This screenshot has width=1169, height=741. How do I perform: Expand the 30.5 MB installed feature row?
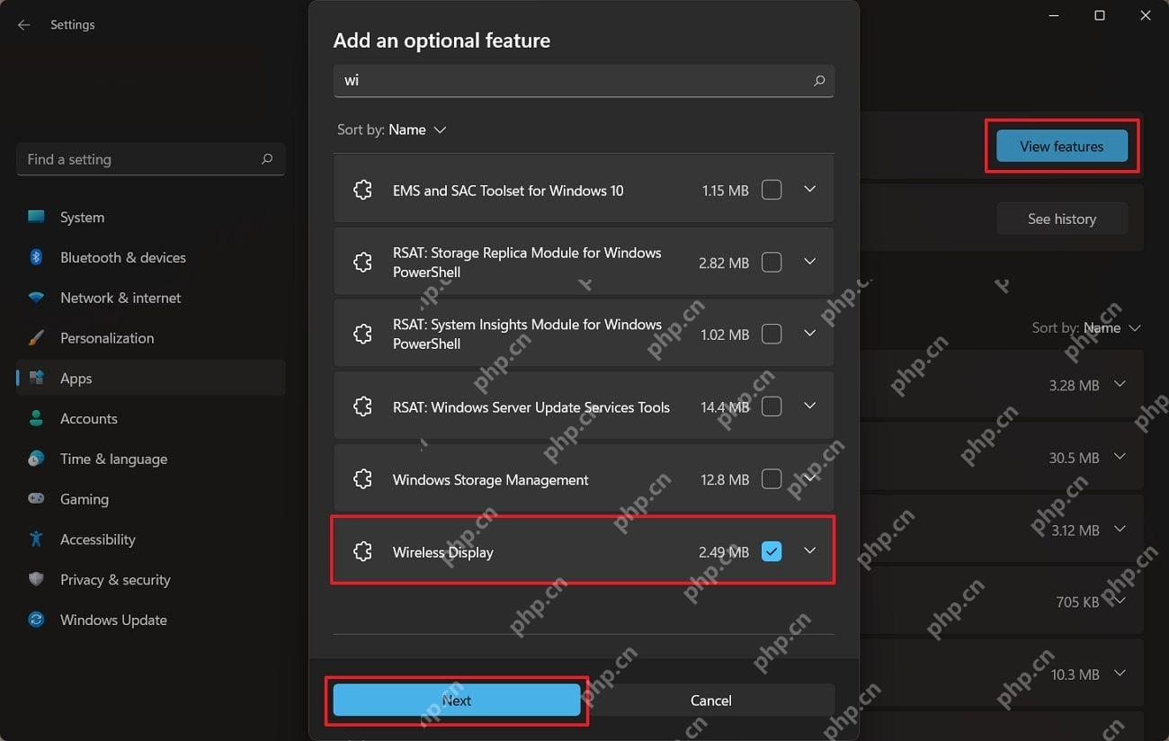1120,457
